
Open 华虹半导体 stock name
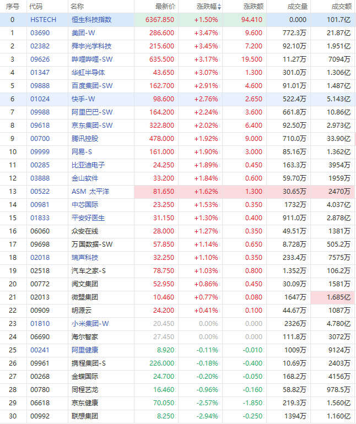tap(88, 73)
